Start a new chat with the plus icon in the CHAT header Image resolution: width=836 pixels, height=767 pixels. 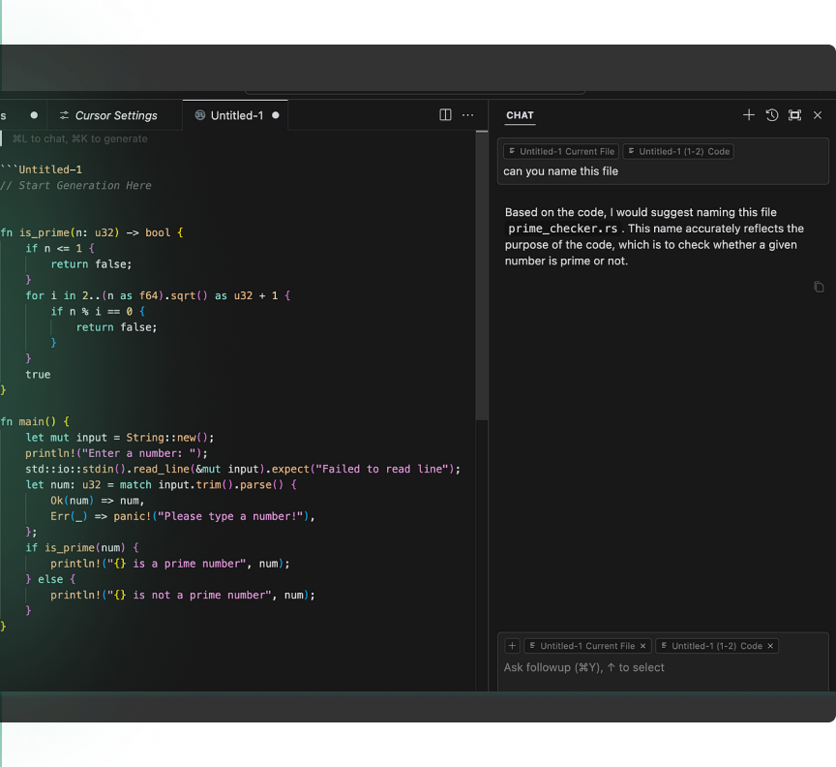coord(749,115)
